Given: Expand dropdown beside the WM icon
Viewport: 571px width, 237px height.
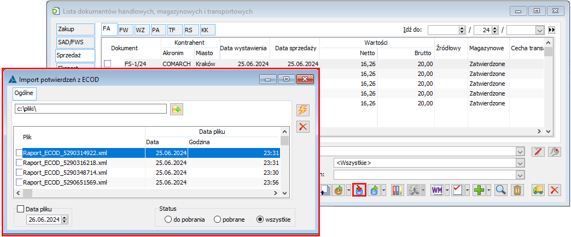Looking at the screenshot, I should (446, 189).
